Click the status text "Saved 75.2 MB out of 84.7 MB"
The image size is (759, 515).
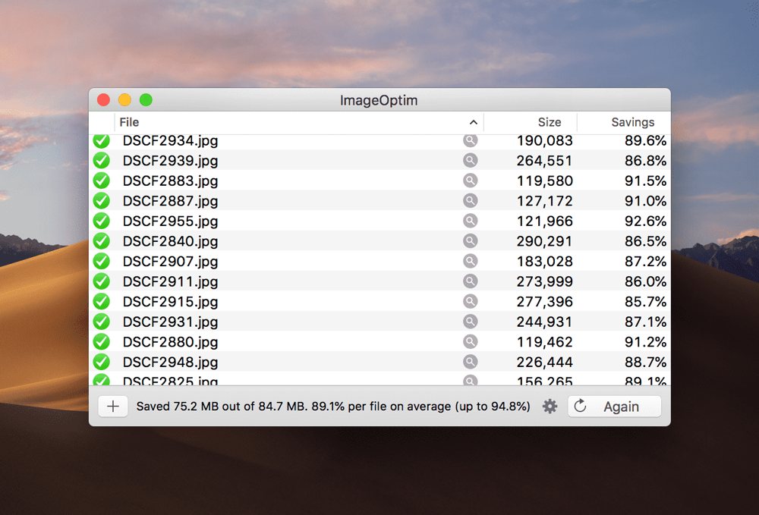click(221, 407)
